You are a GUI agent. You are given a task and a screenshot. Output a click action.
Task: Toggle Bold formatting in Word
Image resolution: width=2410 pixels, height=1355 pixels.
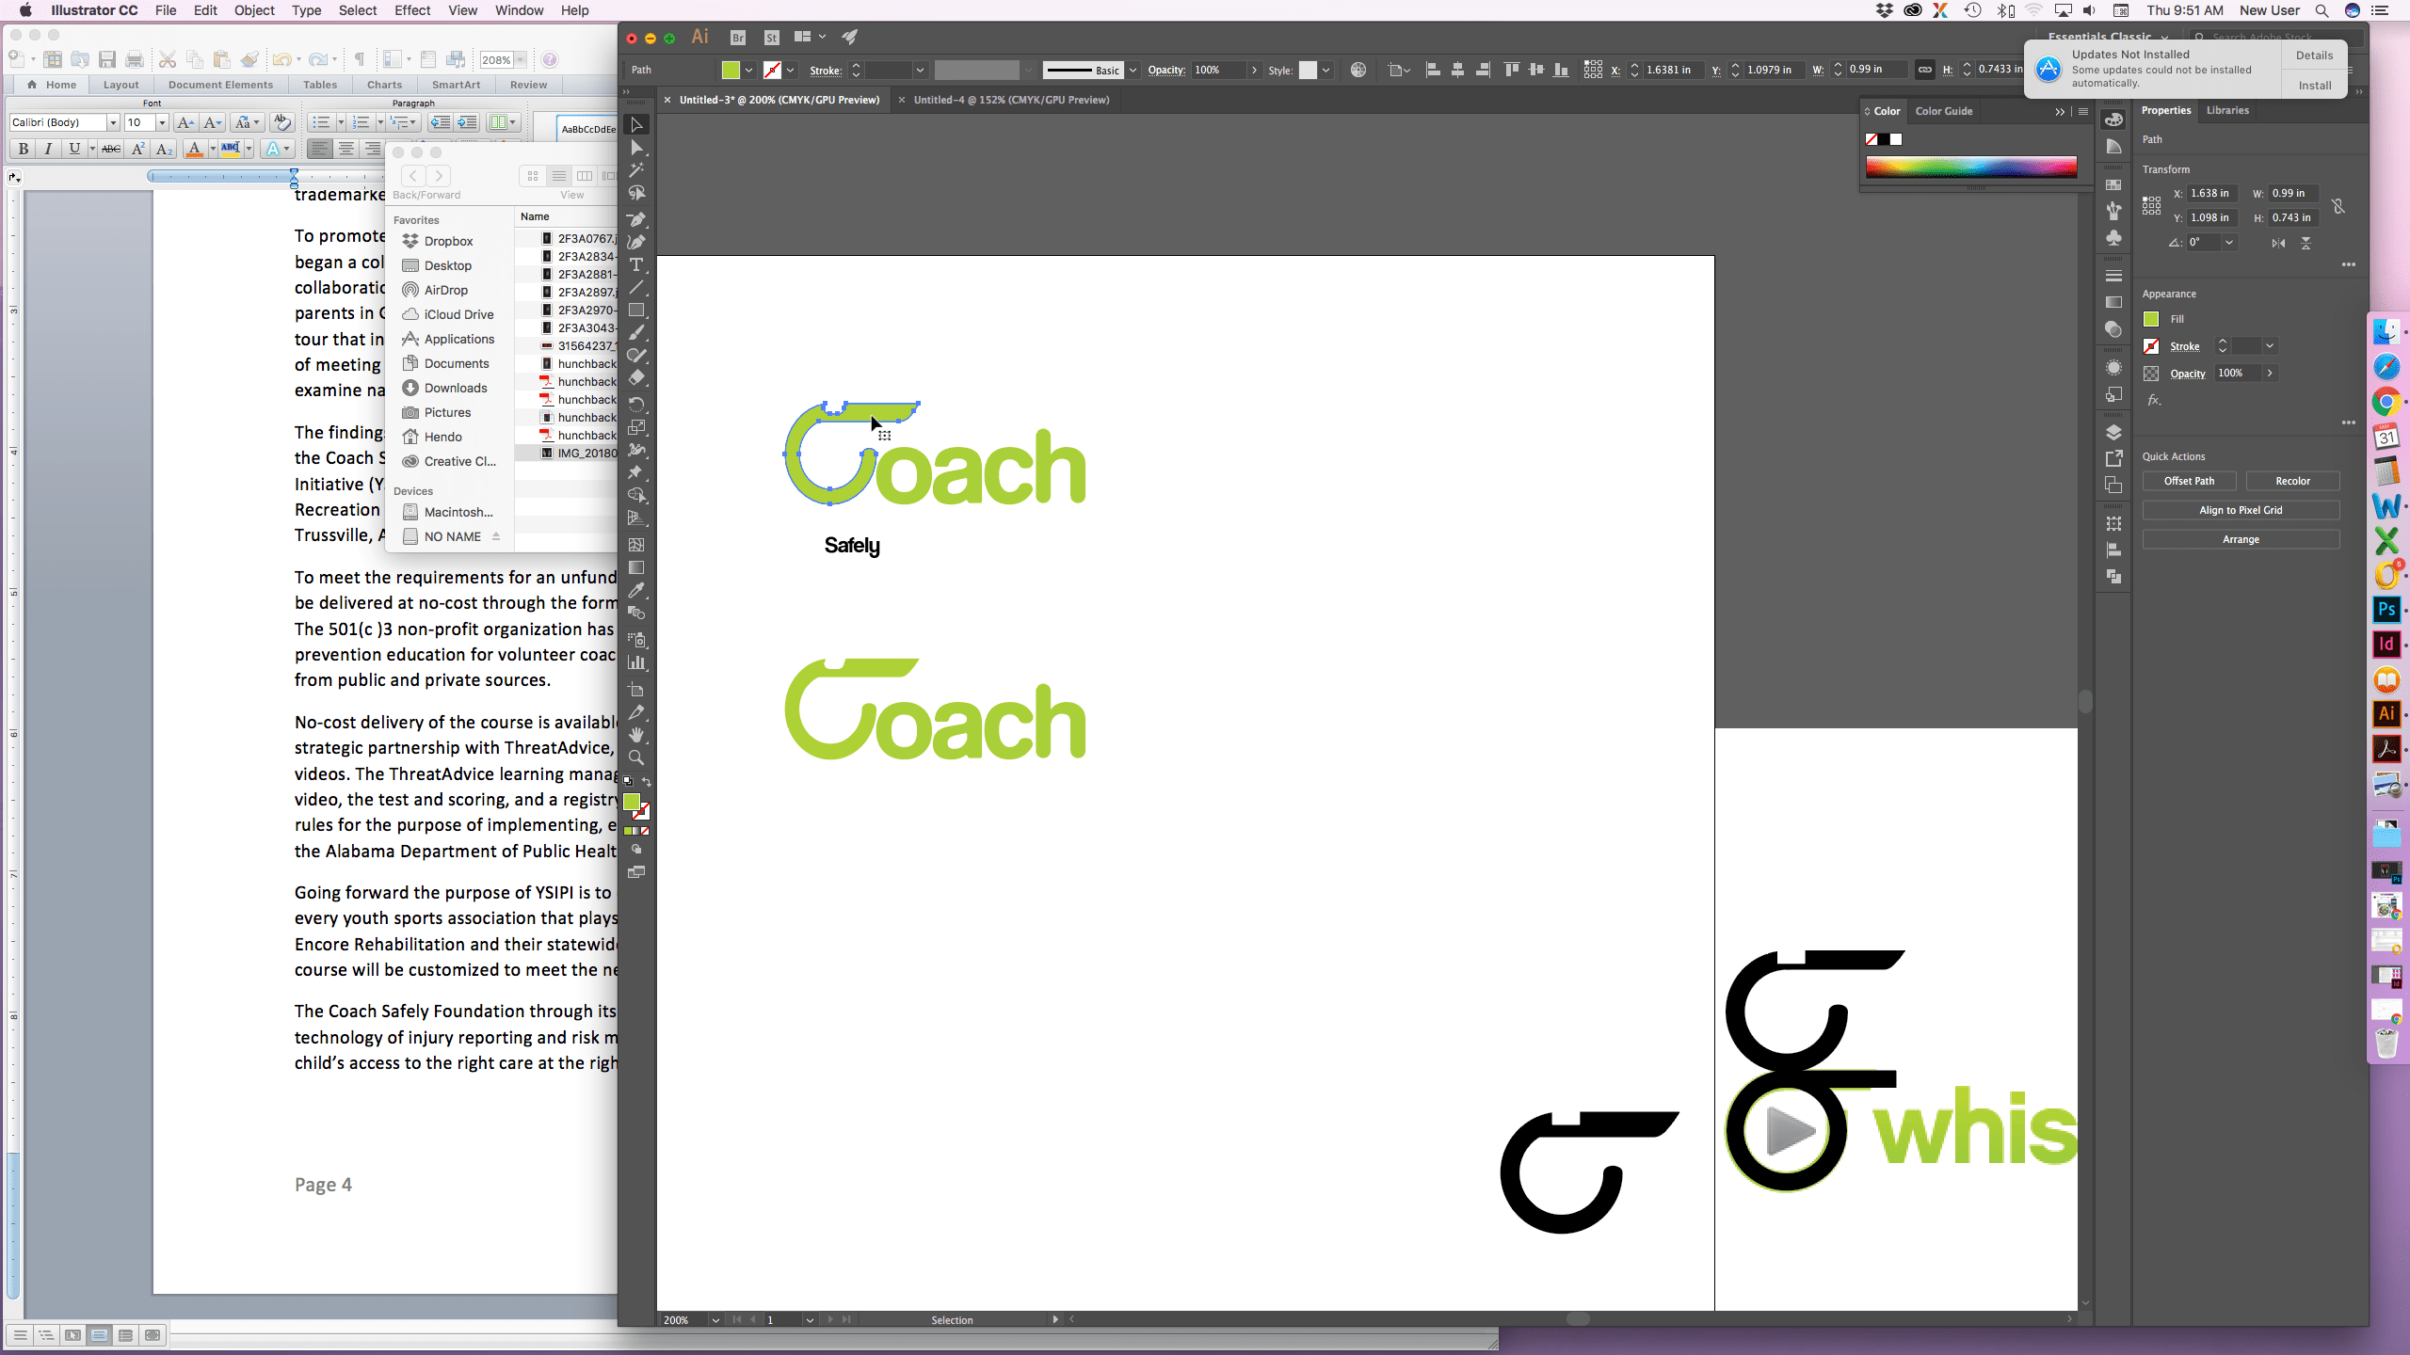coord(23,149)
